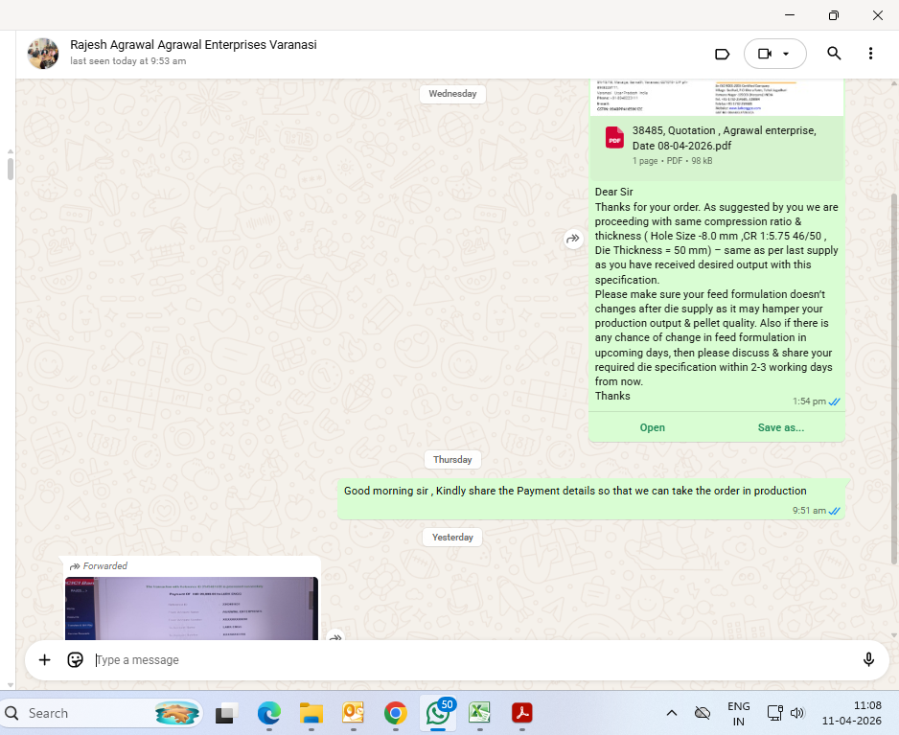Open the forwarded payment screenshot thumbnail
899x735 pixels.
(x=191, y=608)
